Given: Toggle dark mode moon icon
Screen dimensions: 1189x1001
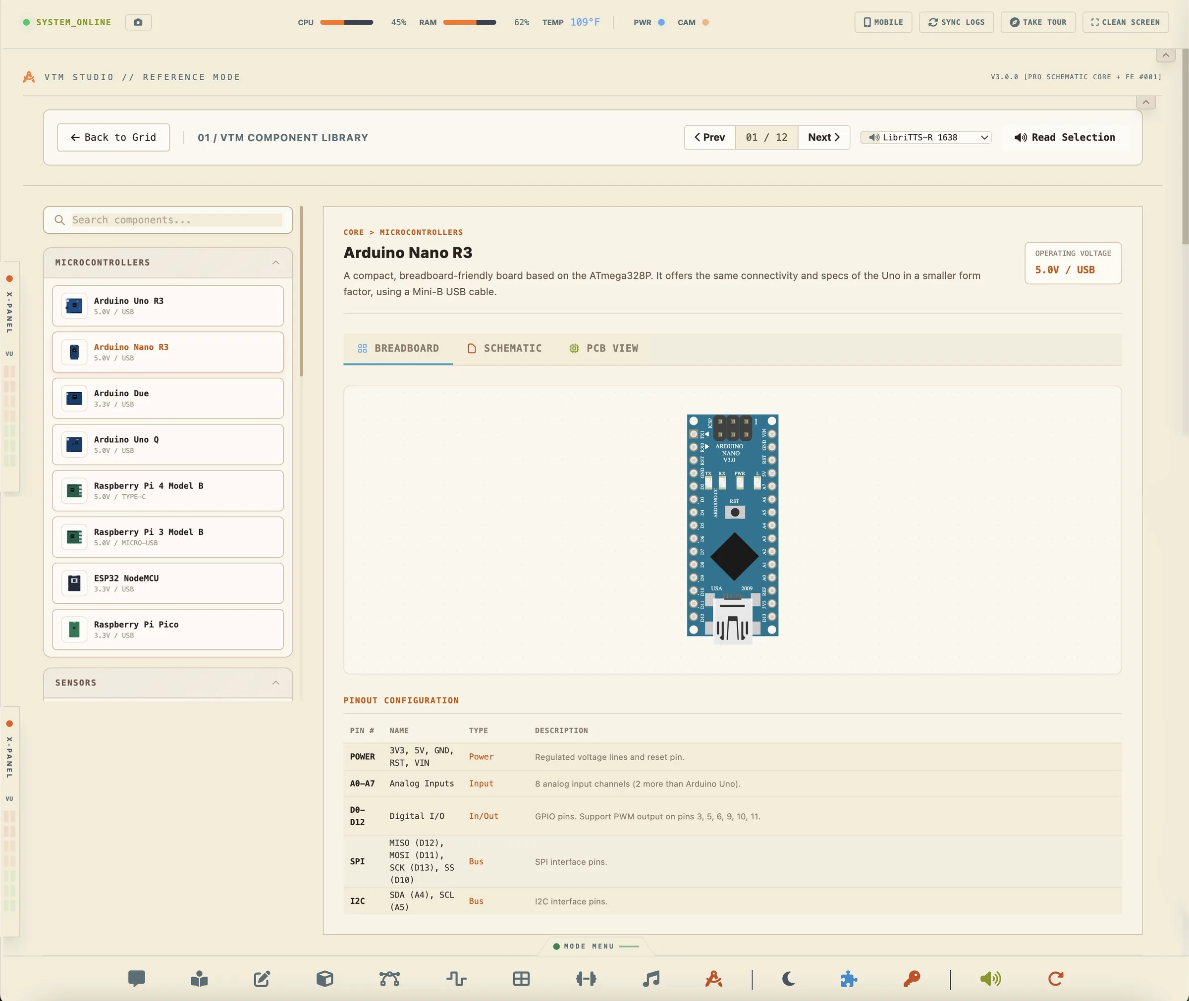Looking at the screenshot, I should (788, 978).
